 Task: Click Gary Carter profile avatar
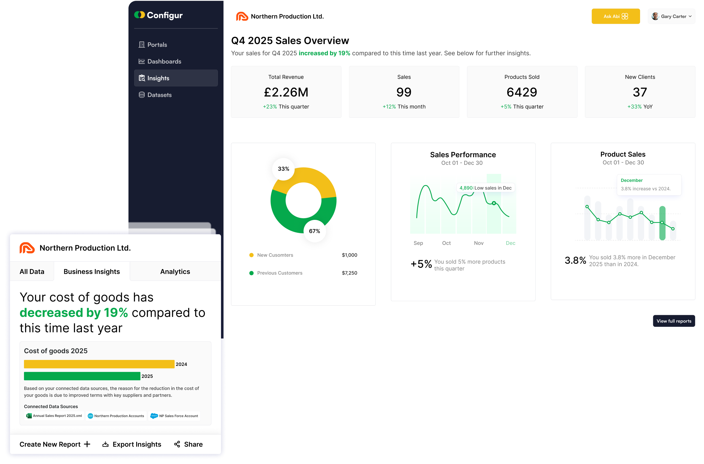(655, 16)
